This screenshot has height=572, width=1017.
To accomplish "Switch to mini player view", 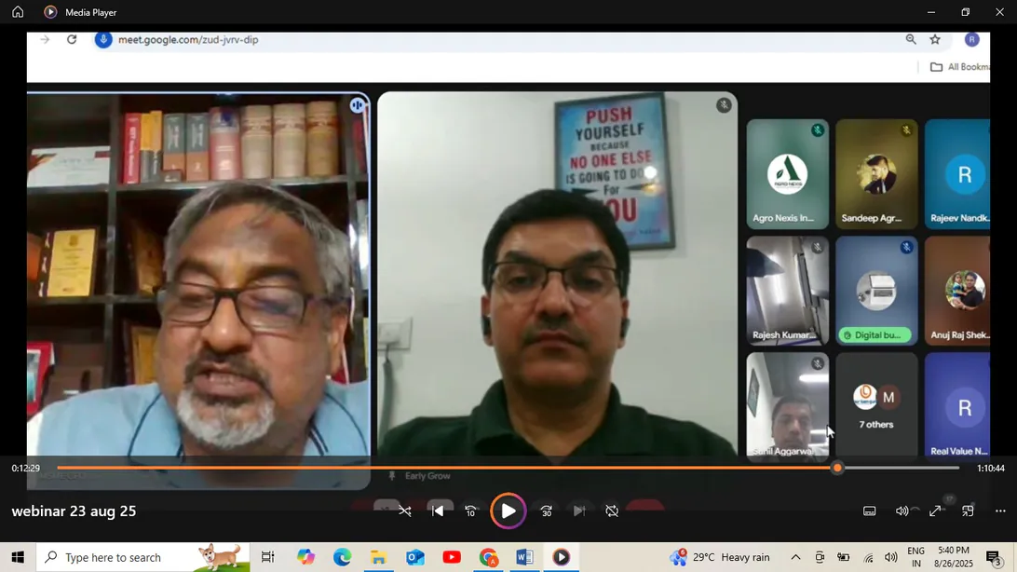I will (x=968, y=511).
